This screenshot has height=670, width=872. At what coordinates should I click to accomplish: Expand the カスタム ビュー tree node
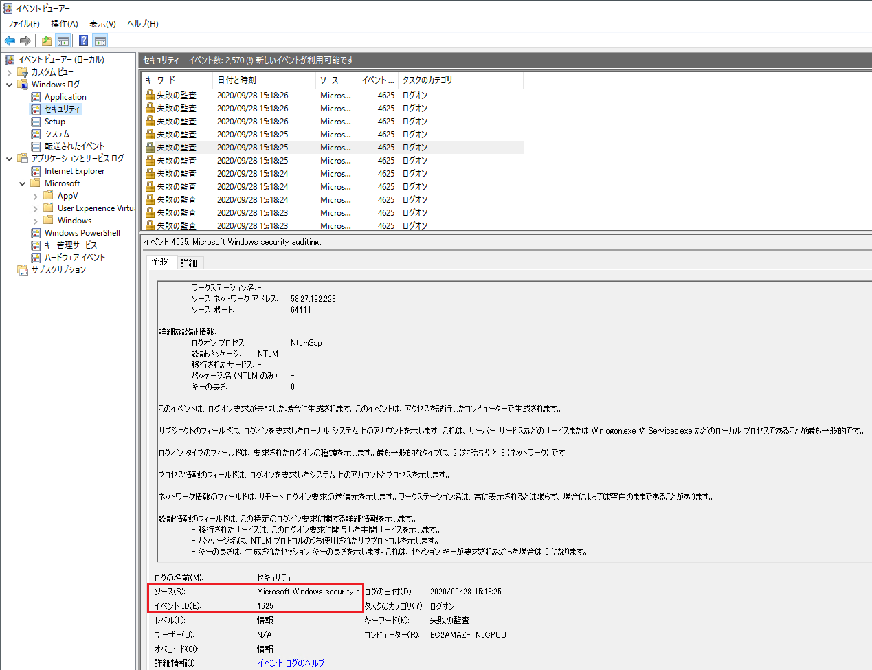pyautogui.click(x=9, y=72)
